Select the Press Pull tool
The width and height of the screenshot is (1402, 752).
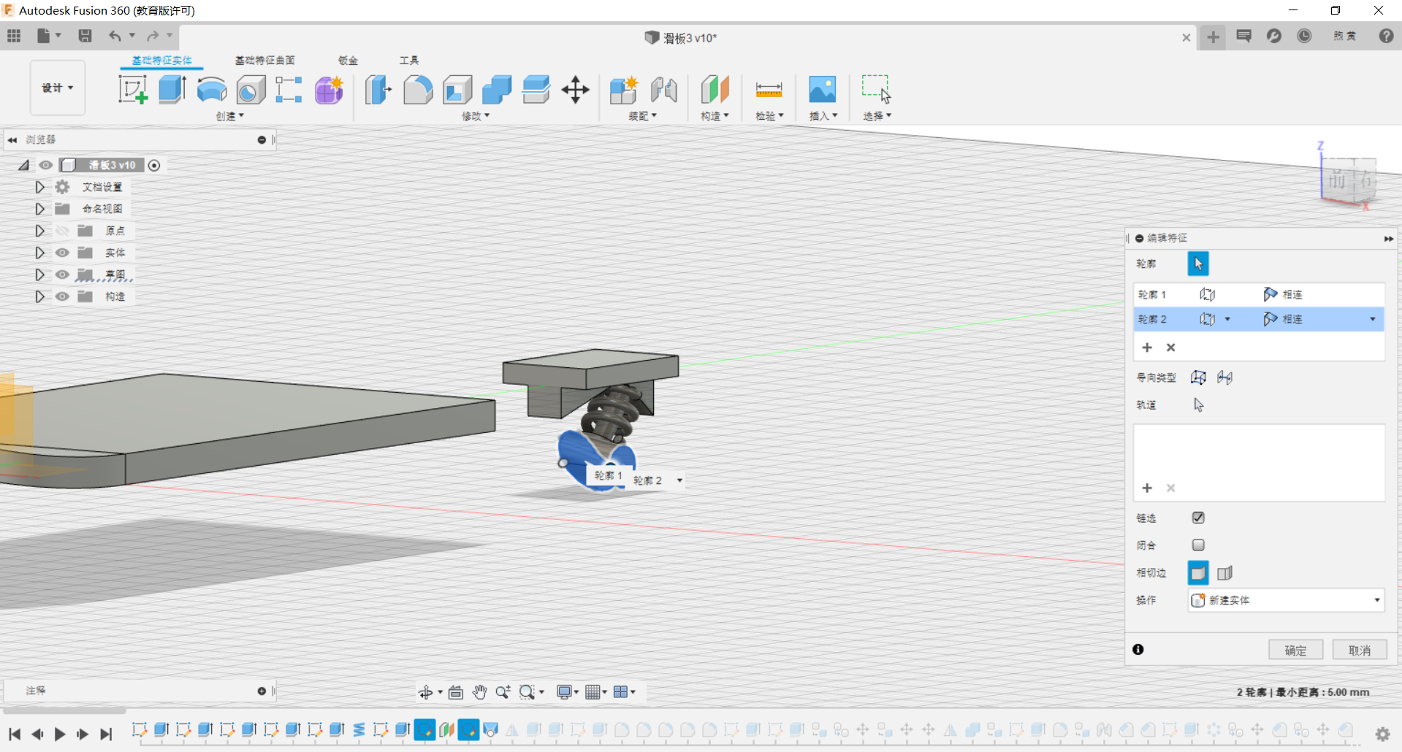tap(378, 90)
